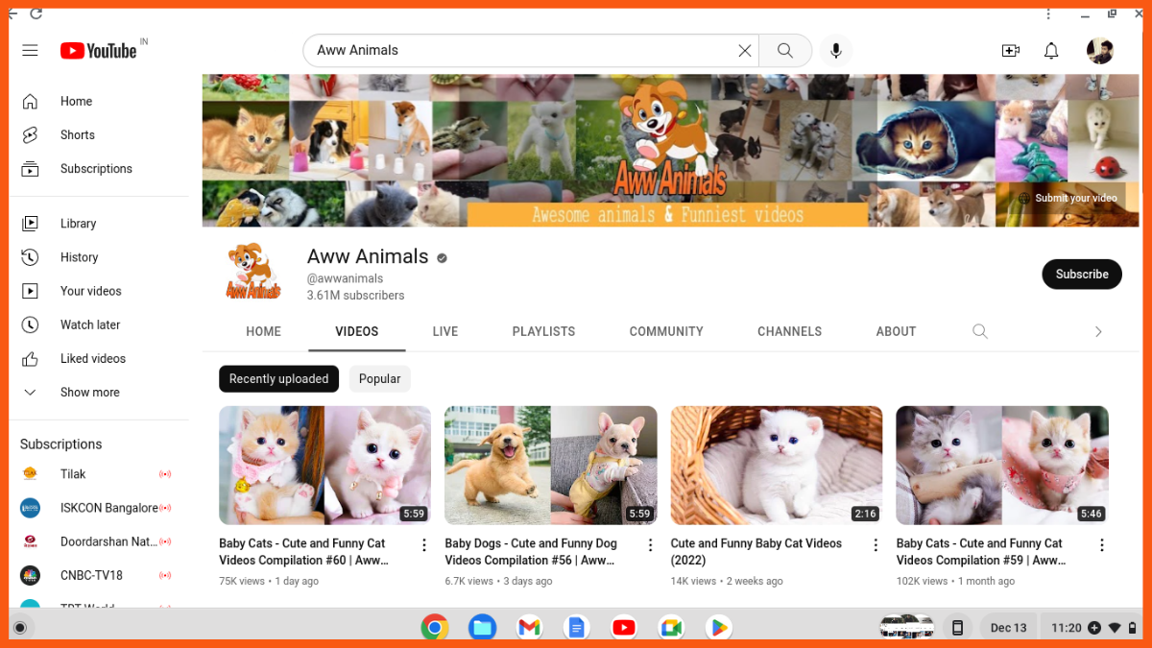Open Shorts in the sidebar
The height and width of the screenshot is (648, 1152).
click(77, 135)
